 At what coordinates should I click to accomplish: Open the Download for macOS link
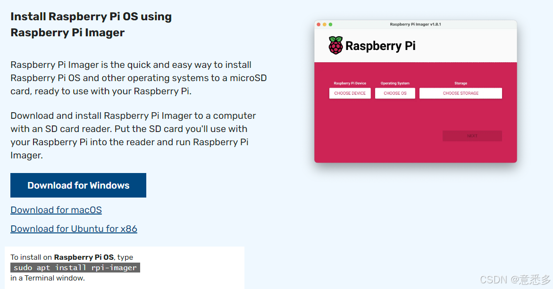(56, 210)
